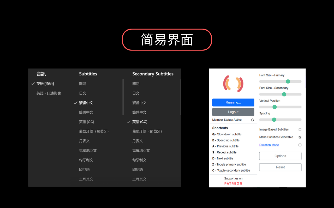This screenshot has width=334, height=208.
Task: Select 簡體中文 under Secondary Subtitles
Action: pyautogui.click(x=139, y=112)
